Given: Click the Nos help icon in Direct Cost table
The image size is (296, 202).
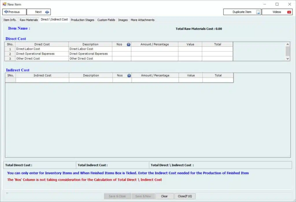Looking at the screenshot, I should coord(129,45).
